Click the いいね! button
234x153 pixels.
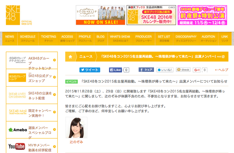(165, 70)
